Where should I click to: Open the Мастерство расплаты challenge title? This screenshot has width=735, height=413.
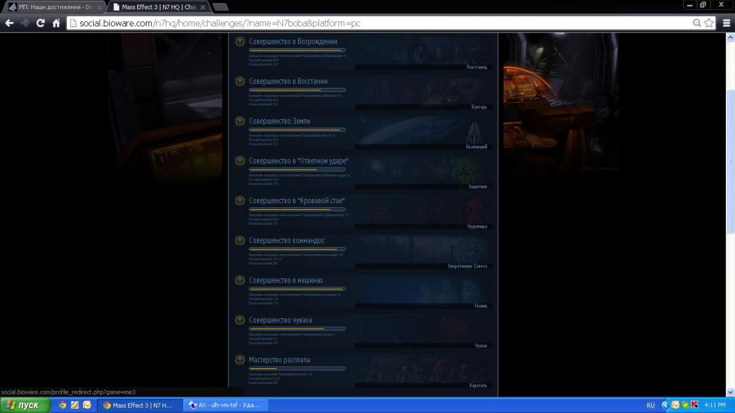pyautogui.click(x=279, y=360)
